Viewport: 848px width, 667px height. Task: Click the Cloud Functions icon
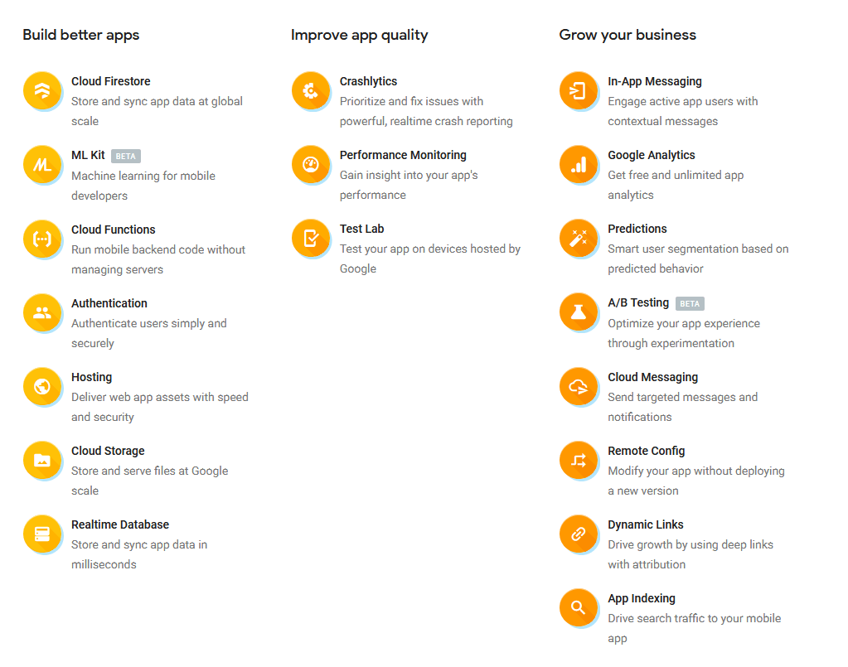tap(42, 239)
